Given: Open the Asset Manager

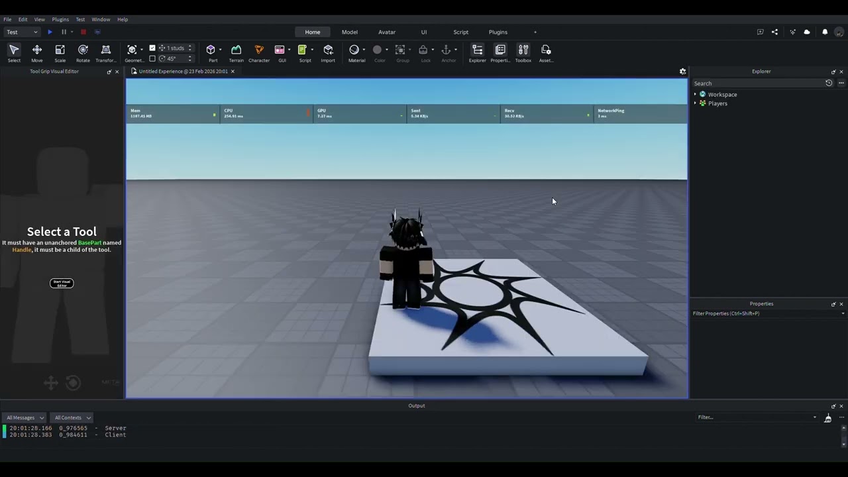Looking at the screenshot, I should click(546, 53).
